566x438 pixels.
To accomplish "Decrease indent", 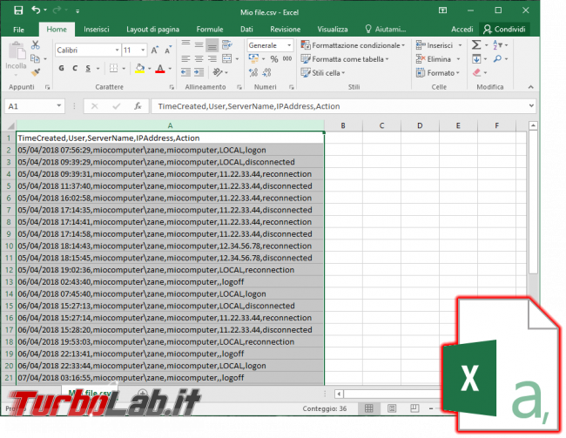I will tap(185, 72).
